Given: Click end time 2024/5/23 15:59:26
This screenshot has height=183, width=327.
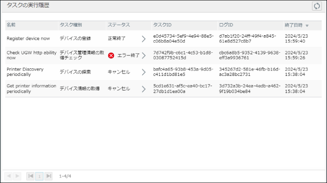Looking at the screenshot, I should pos(296,55).
